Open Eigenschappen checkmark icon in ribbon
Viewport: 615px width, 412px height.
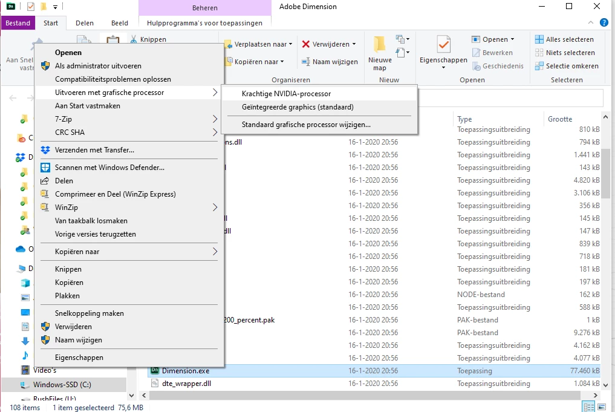coord(443,44)
